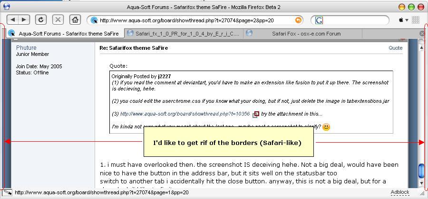The height and width of the screenshot is (199, 428).
Task: Open the showthread.php?t=10356 link
Action: pyautogui.click(x=185, y=114)
